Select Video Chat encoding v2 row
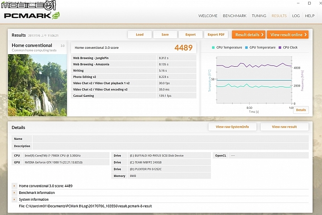Viewport: 322px width, 215px height. [x=133, y=90]
